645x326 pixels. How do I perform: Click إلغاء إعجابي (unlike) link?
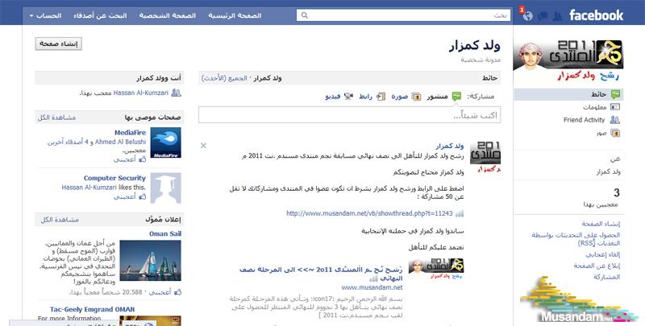tap(602, 254)
